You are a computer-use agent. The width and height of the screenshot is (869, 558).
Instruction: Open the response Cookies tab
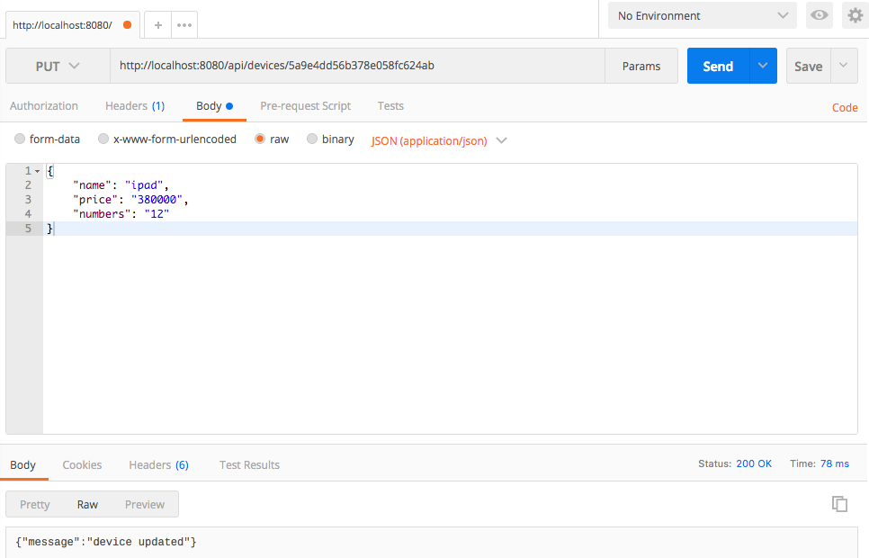(x=82, y=464)
